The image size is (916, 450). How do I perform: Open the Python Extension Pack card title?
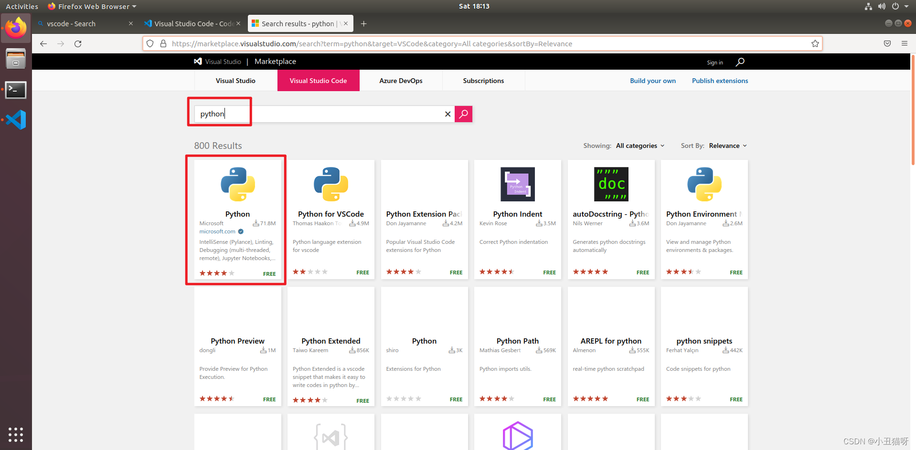(424, 214)
